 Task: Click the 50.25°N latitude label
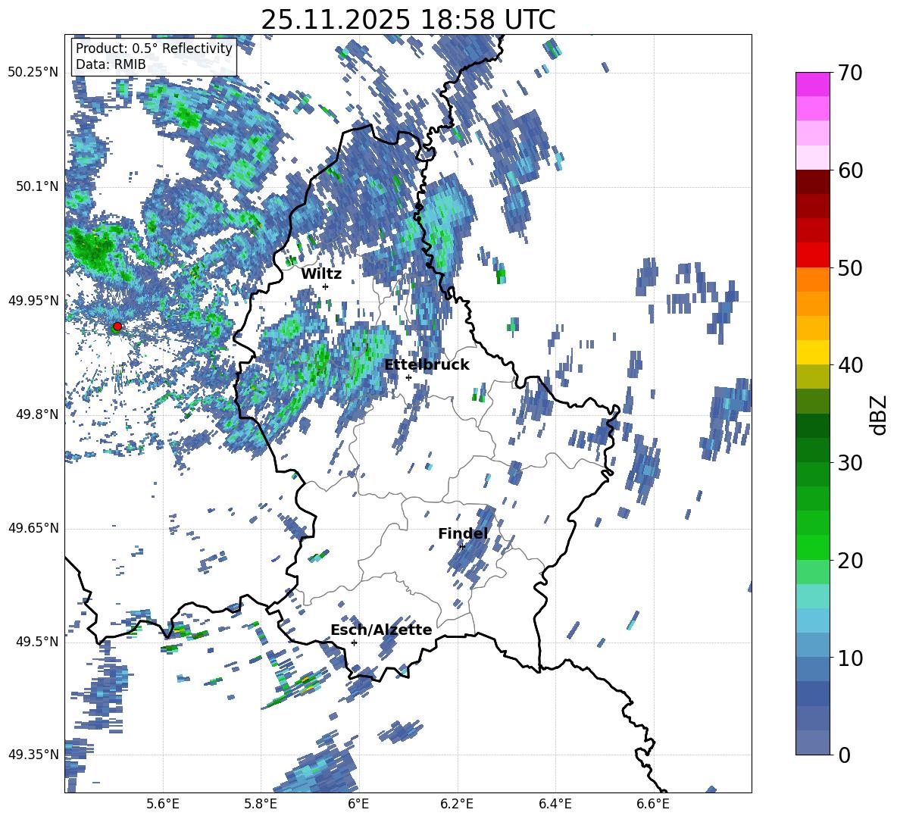point(33,73)
